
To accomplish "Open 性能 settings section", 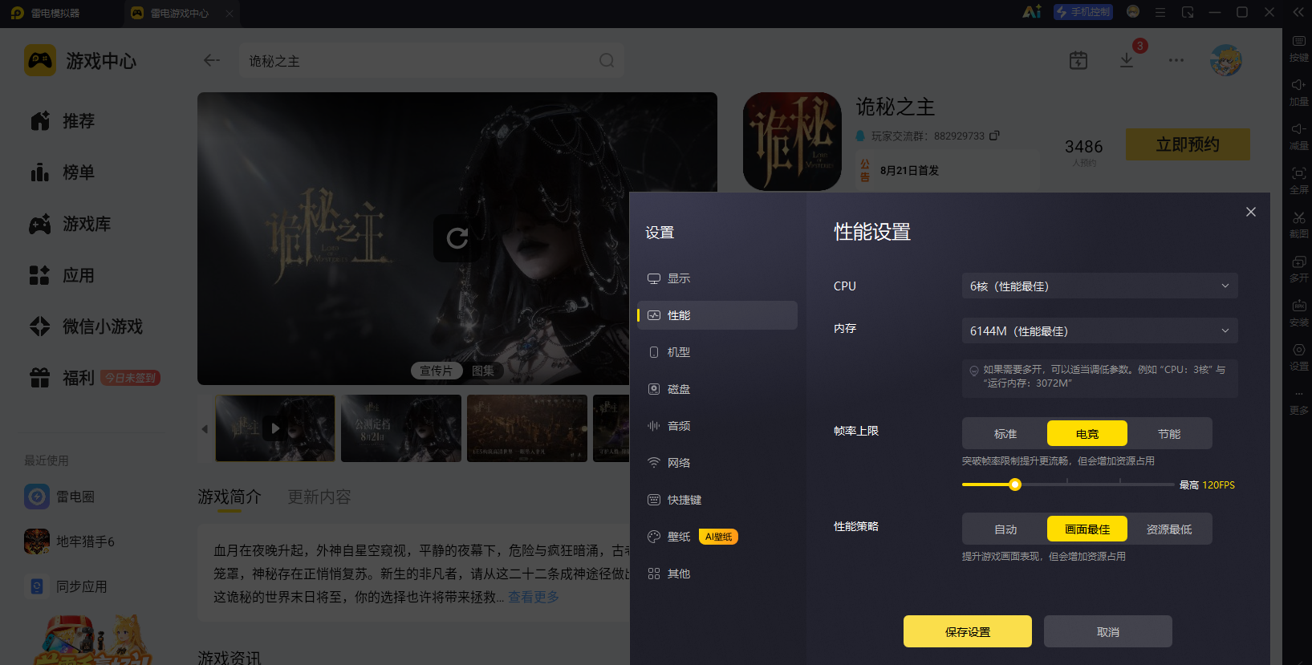I will pyautogui.click(x=717, y=315).
